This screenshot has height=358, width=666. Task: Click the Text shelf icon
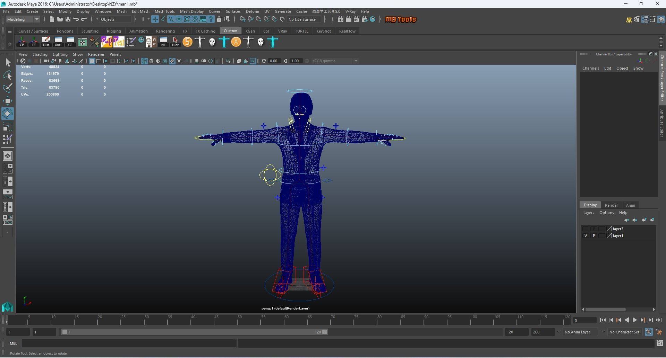click(x=119, y=42)
